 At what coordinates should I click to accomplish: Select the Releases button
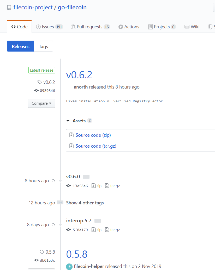(21, 46)
